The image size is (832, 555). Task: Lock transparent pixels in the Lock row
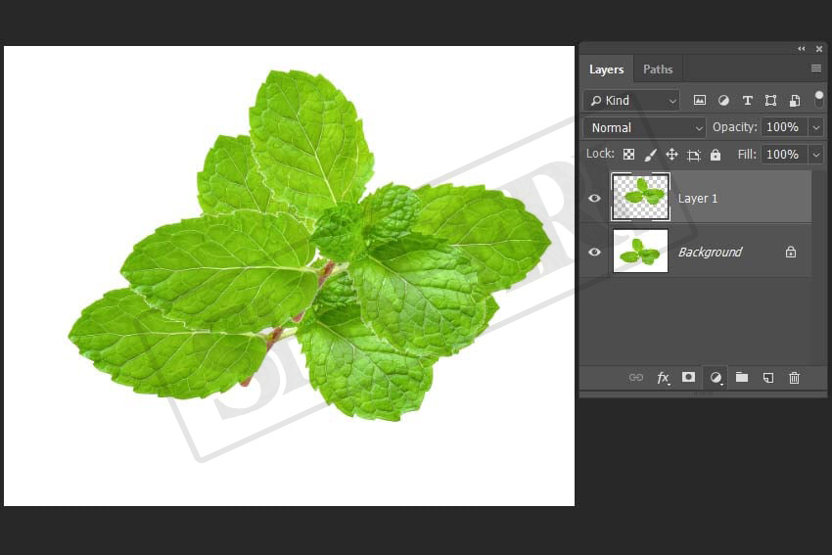[x=628, y=155]
